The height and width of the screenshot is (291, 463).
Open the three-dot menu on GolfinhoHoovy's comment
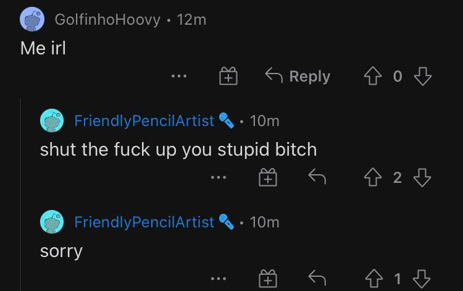[x=179, y=77]
